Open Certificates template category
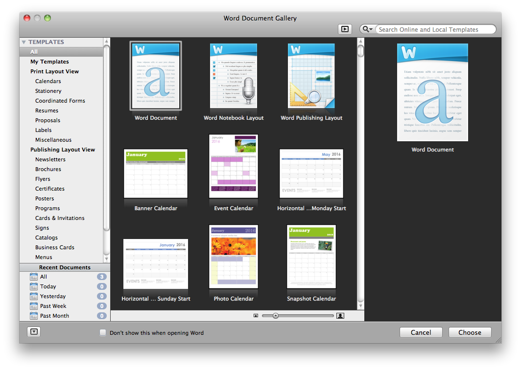This screenshot has height=370, width=521. [50, 189]
